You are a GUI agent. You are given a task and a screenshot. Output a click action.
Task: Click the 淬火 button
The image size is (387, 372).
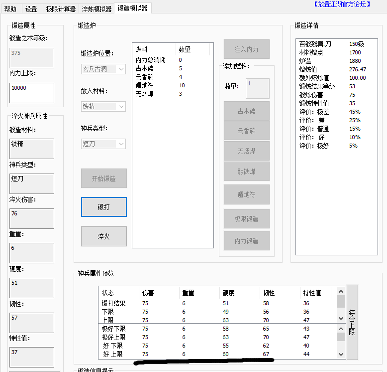pyautogui.click(x=103, y=236)
